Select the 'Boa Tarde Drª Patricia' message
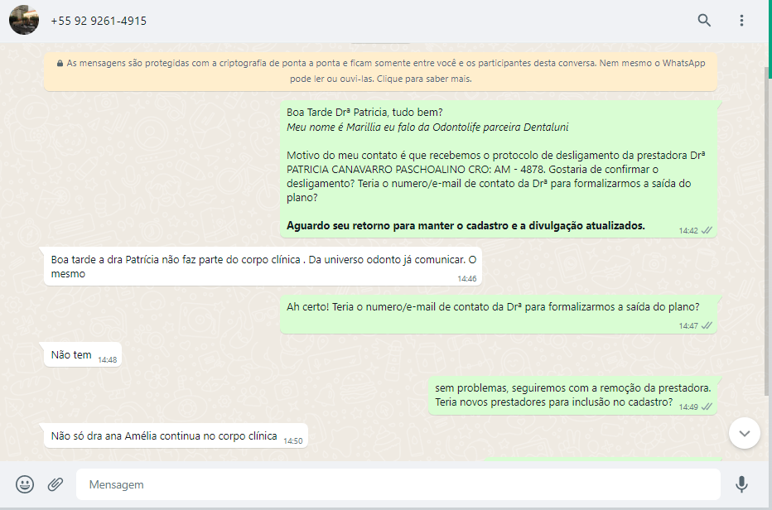The height and width of the screenshot is (510, 772). click(499, 169)
